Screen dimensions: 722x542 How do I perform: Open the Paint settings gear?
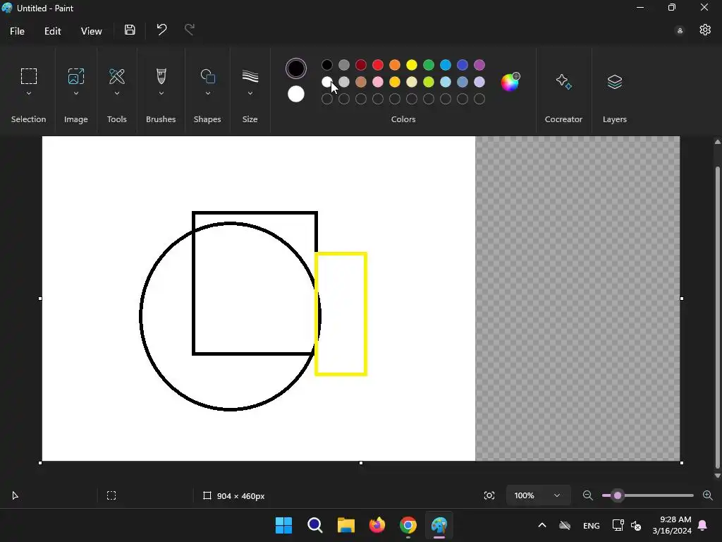click(x=705, y=30)
